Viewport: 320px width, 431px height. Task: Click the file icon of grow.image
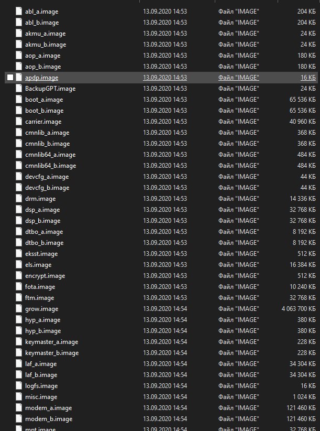pyautogui.click(x=19, y=308)
